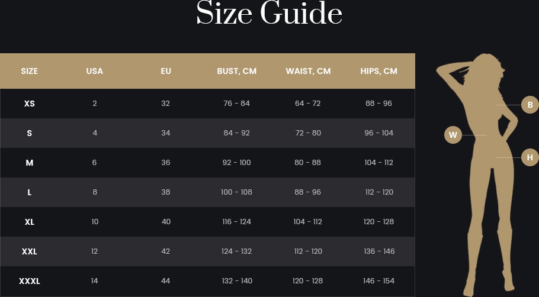
Task: Select the M size row label
Action: pyautogui.click(x=29, y=163)
